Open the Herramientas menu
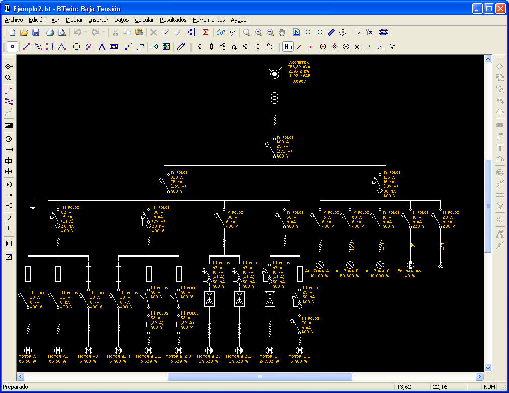Image resolution: width=509 pixels, height=393 pixels. (x=209, y=20)
